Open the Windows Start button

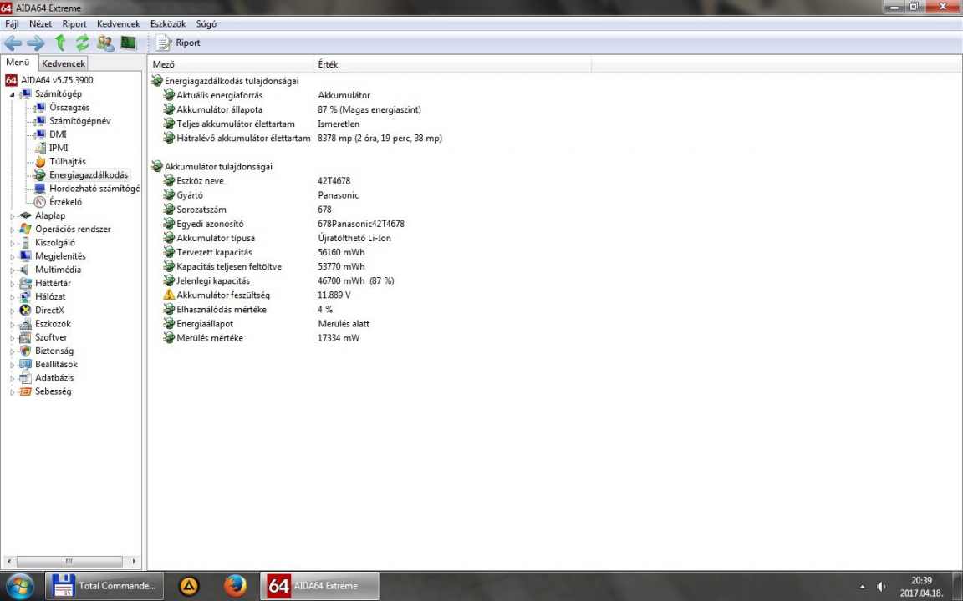pos(19,586)
